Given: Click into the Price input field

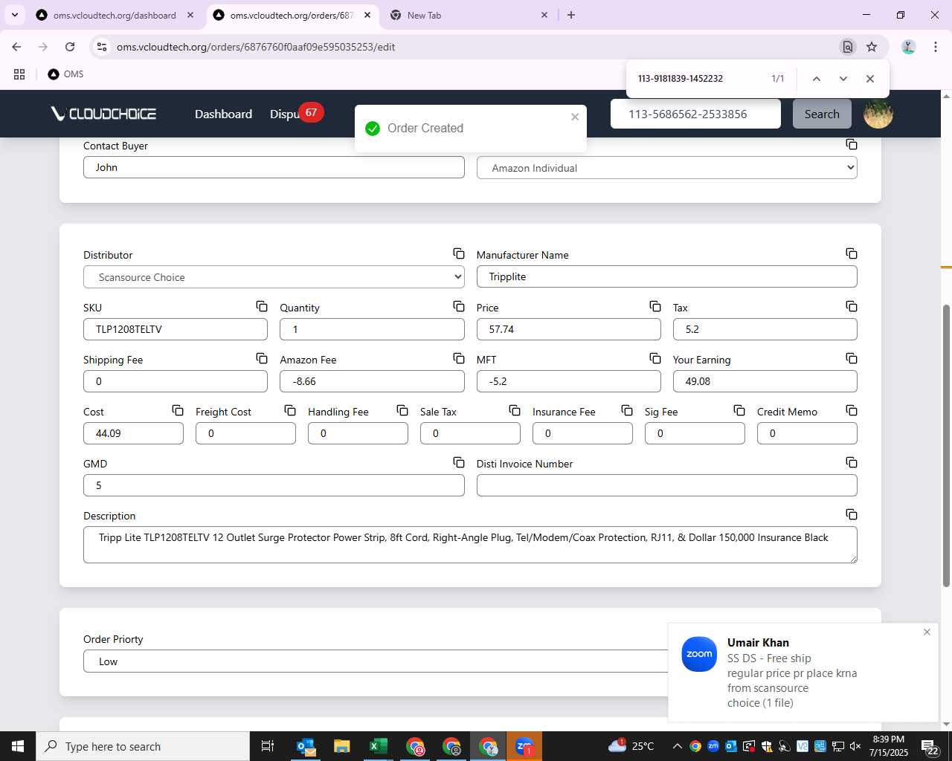Looking at the screenshot, I should pyautogui.click(x=568, y=329).
